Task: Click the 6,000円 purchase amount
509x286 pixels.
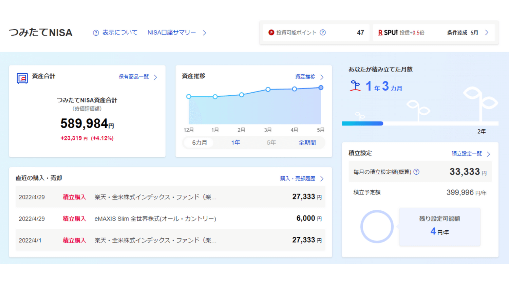Action: (309, 218)
